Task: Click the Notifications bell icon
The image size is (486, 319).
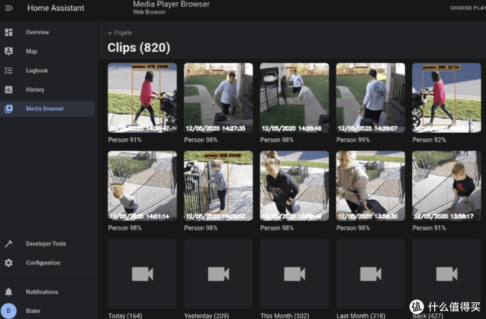Action: tap(9, 292)
